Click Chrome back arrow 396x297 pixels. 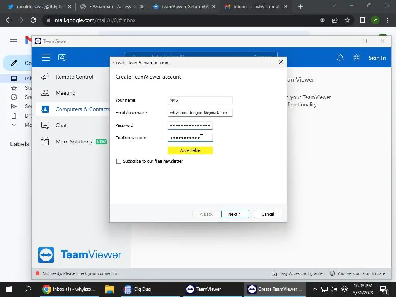click(9, 20)
